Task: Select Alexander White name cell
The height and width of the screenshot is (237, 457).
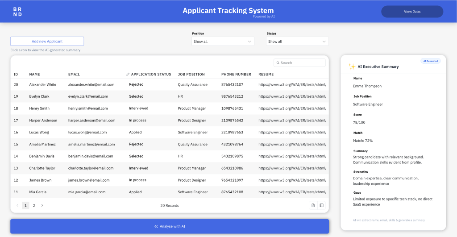Action: pos(42,84)
